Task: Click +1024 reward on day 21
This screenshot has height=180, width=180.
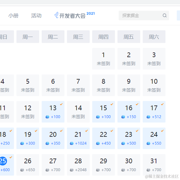Action: click(x=81, y=143)
